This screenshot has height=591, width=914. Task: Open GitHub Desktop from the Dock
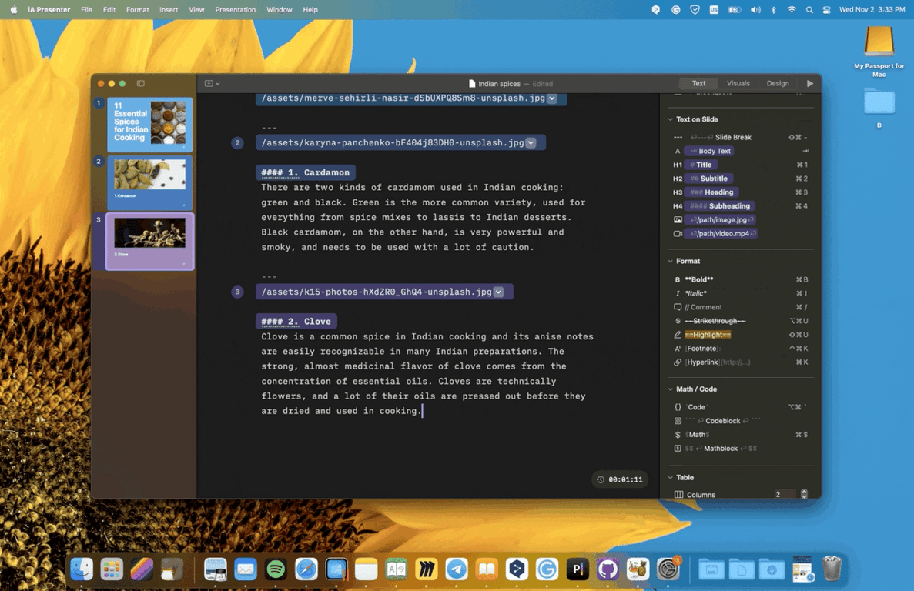pos(608,569)
